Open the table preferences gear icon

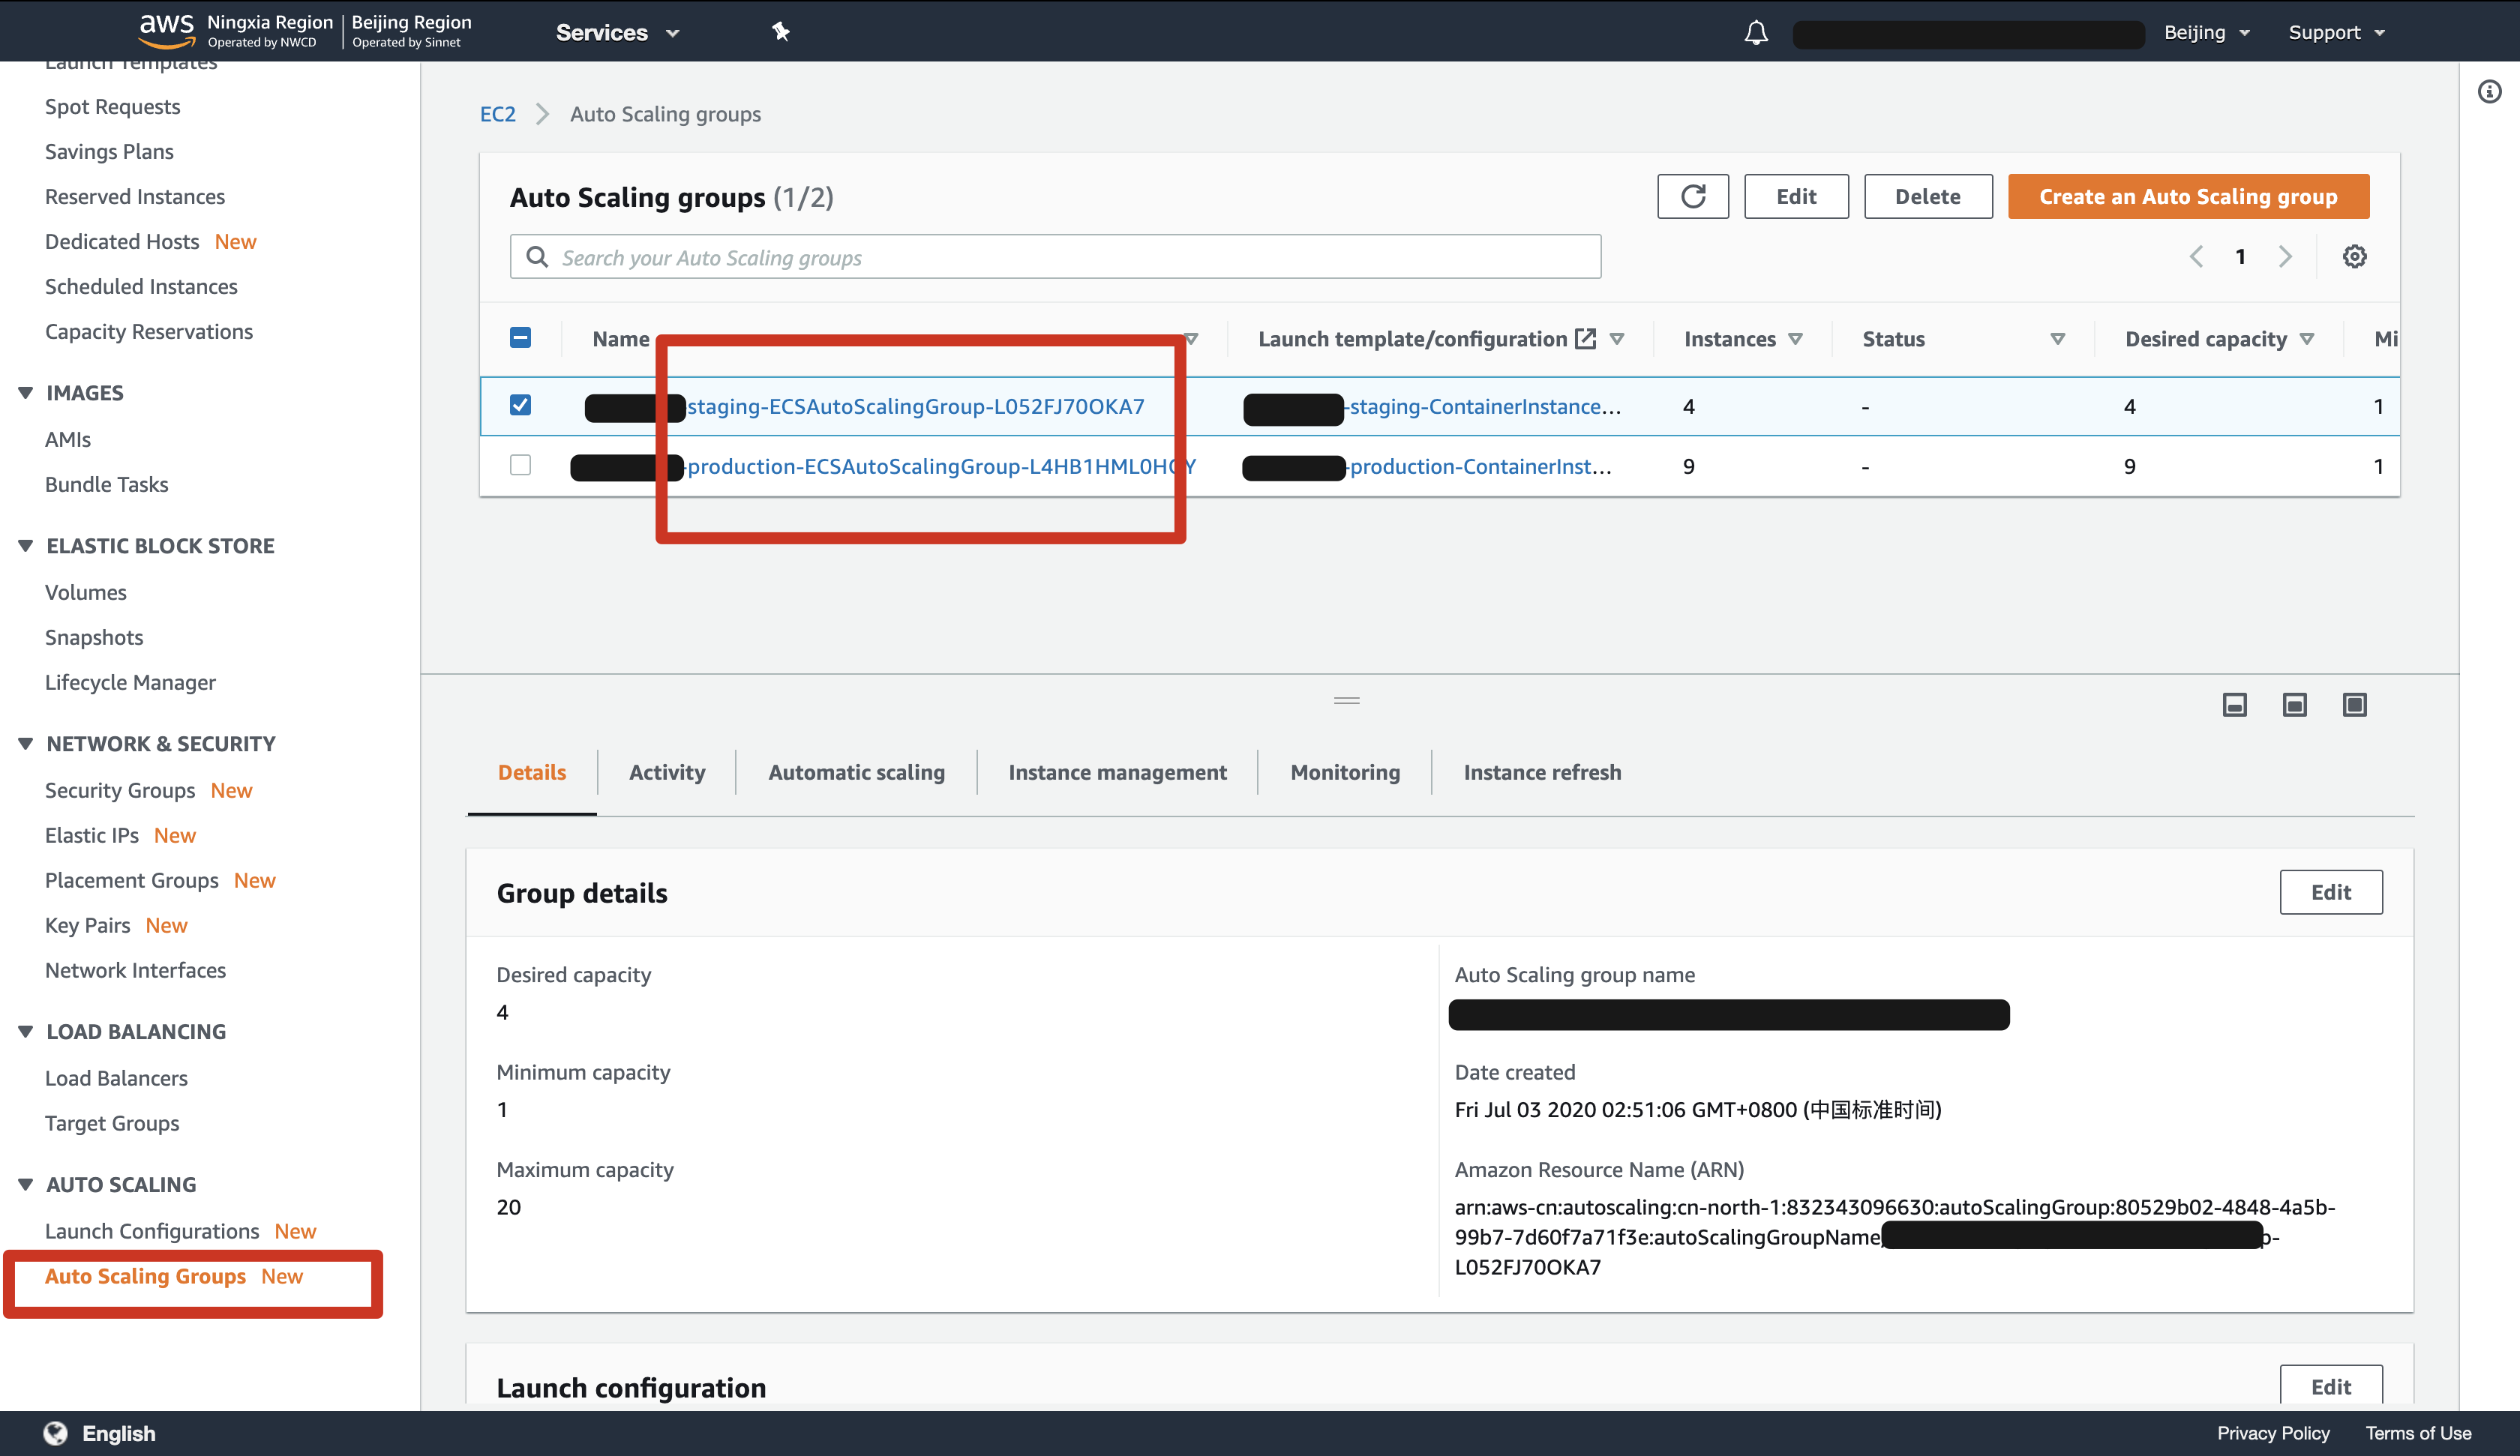(x=2354, y=257)
